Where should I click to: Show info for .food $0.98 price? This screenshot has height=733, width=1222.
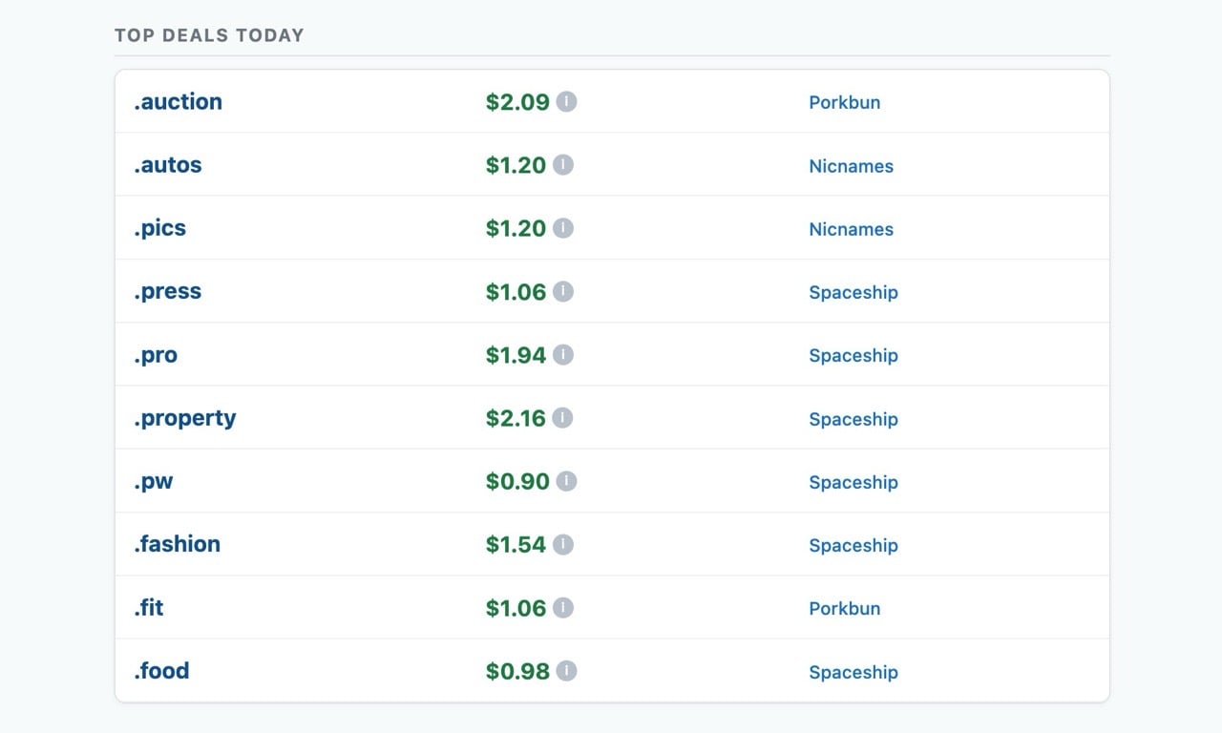(x=567, y=671)
